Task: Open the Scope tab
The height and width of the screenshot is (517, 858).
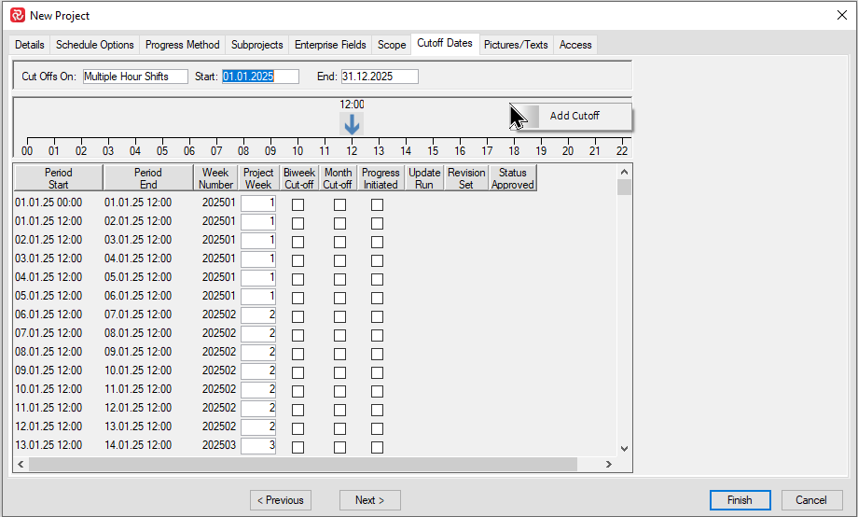Action: point(392,45)
